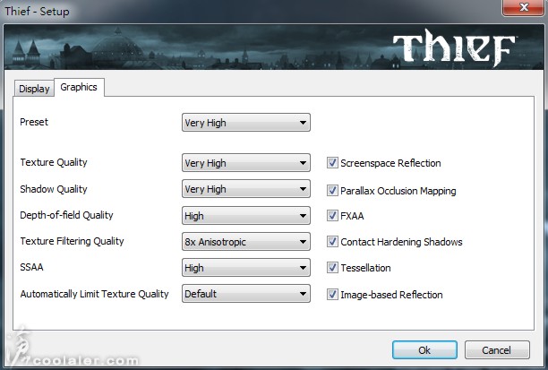Uncheck the Screenspace Reflection checkbox
Viewport: 548px width, 370px height.
pos(332,163)
